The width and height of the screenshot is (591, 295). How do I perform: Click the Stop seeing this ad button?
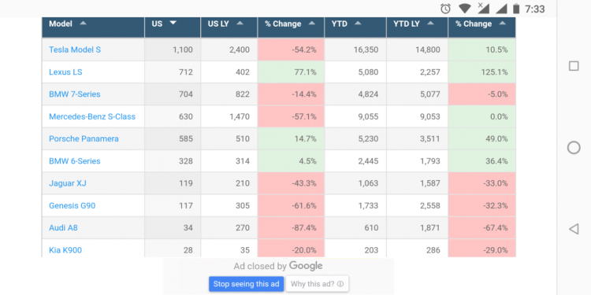tap(247, 284)
